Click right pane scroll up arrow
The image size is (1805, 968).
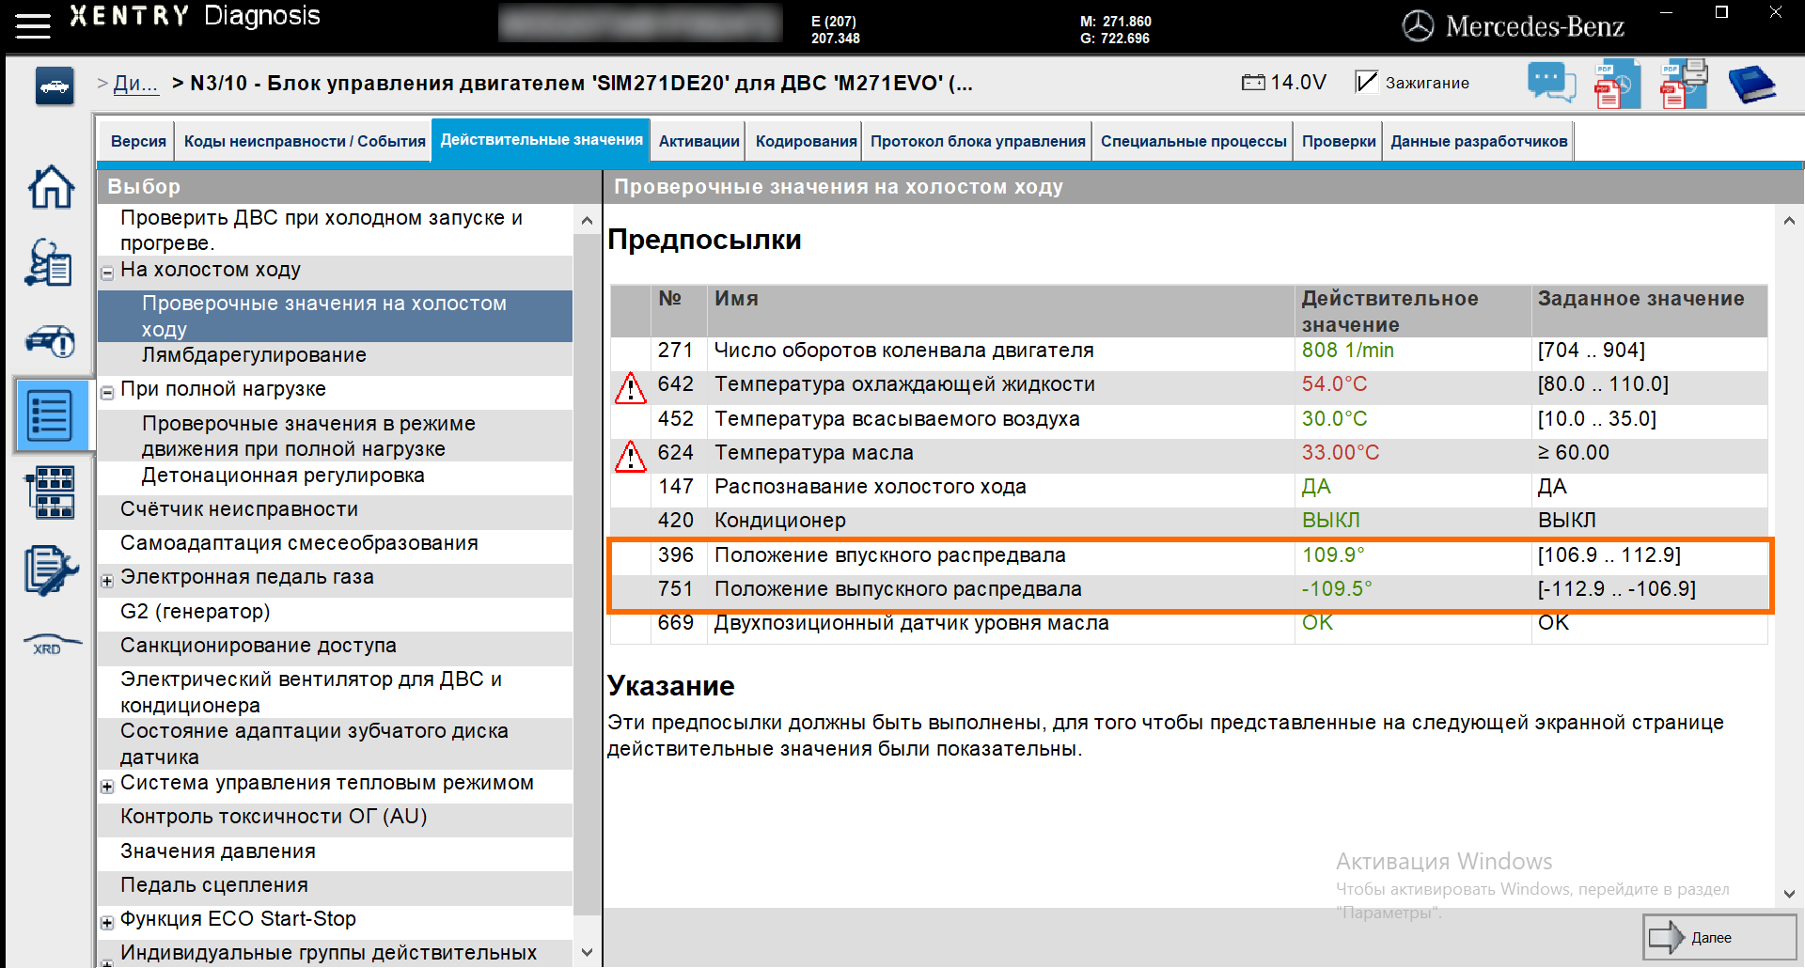1789,221
